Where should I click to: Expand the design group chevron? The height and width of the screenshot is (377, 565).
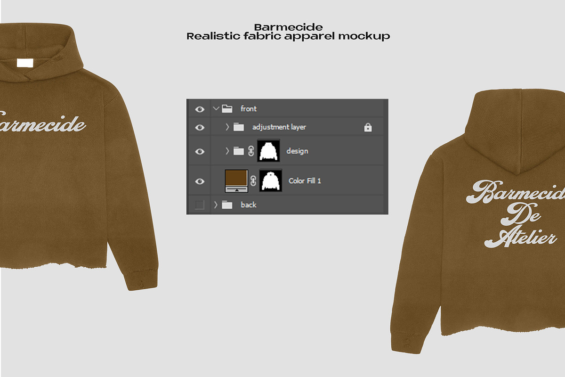227,151
